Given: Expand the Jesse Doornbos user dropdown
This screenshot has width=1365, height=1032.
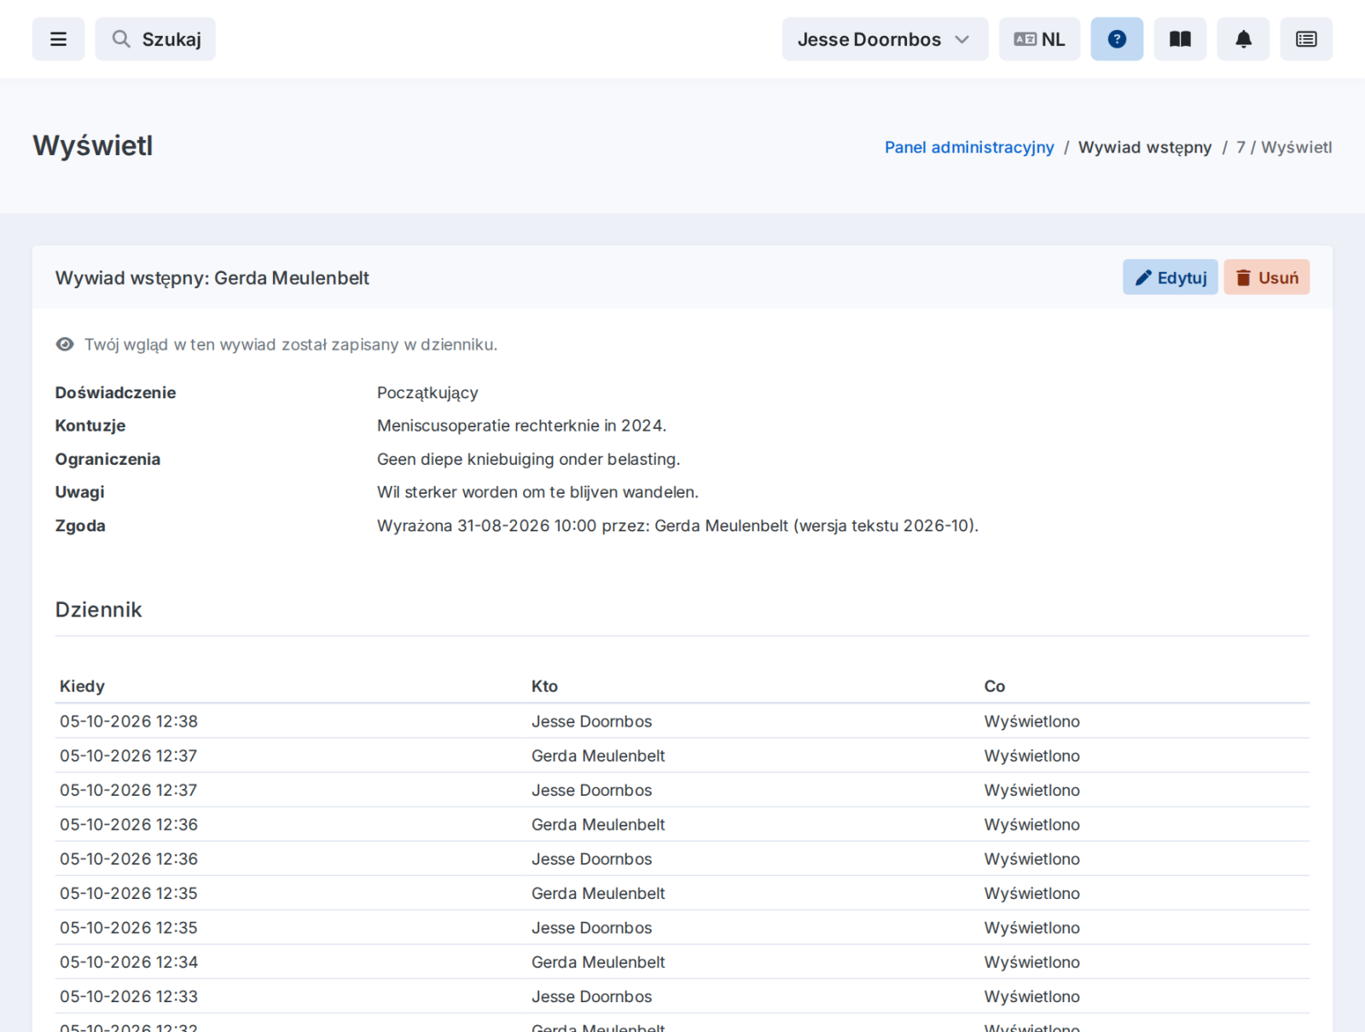Looking at the screenshot, I should 885,39.
